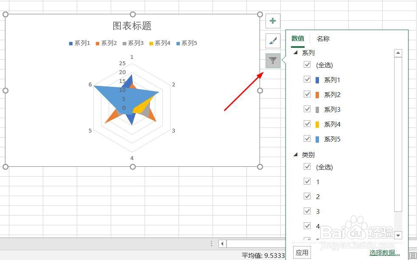Click the 系列1 blue color swatch in filter list
The width and height of the screenshot is (417, 260).
point(317,80)
